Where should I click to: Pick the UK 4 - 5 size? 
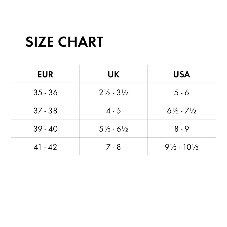[113, 111]
